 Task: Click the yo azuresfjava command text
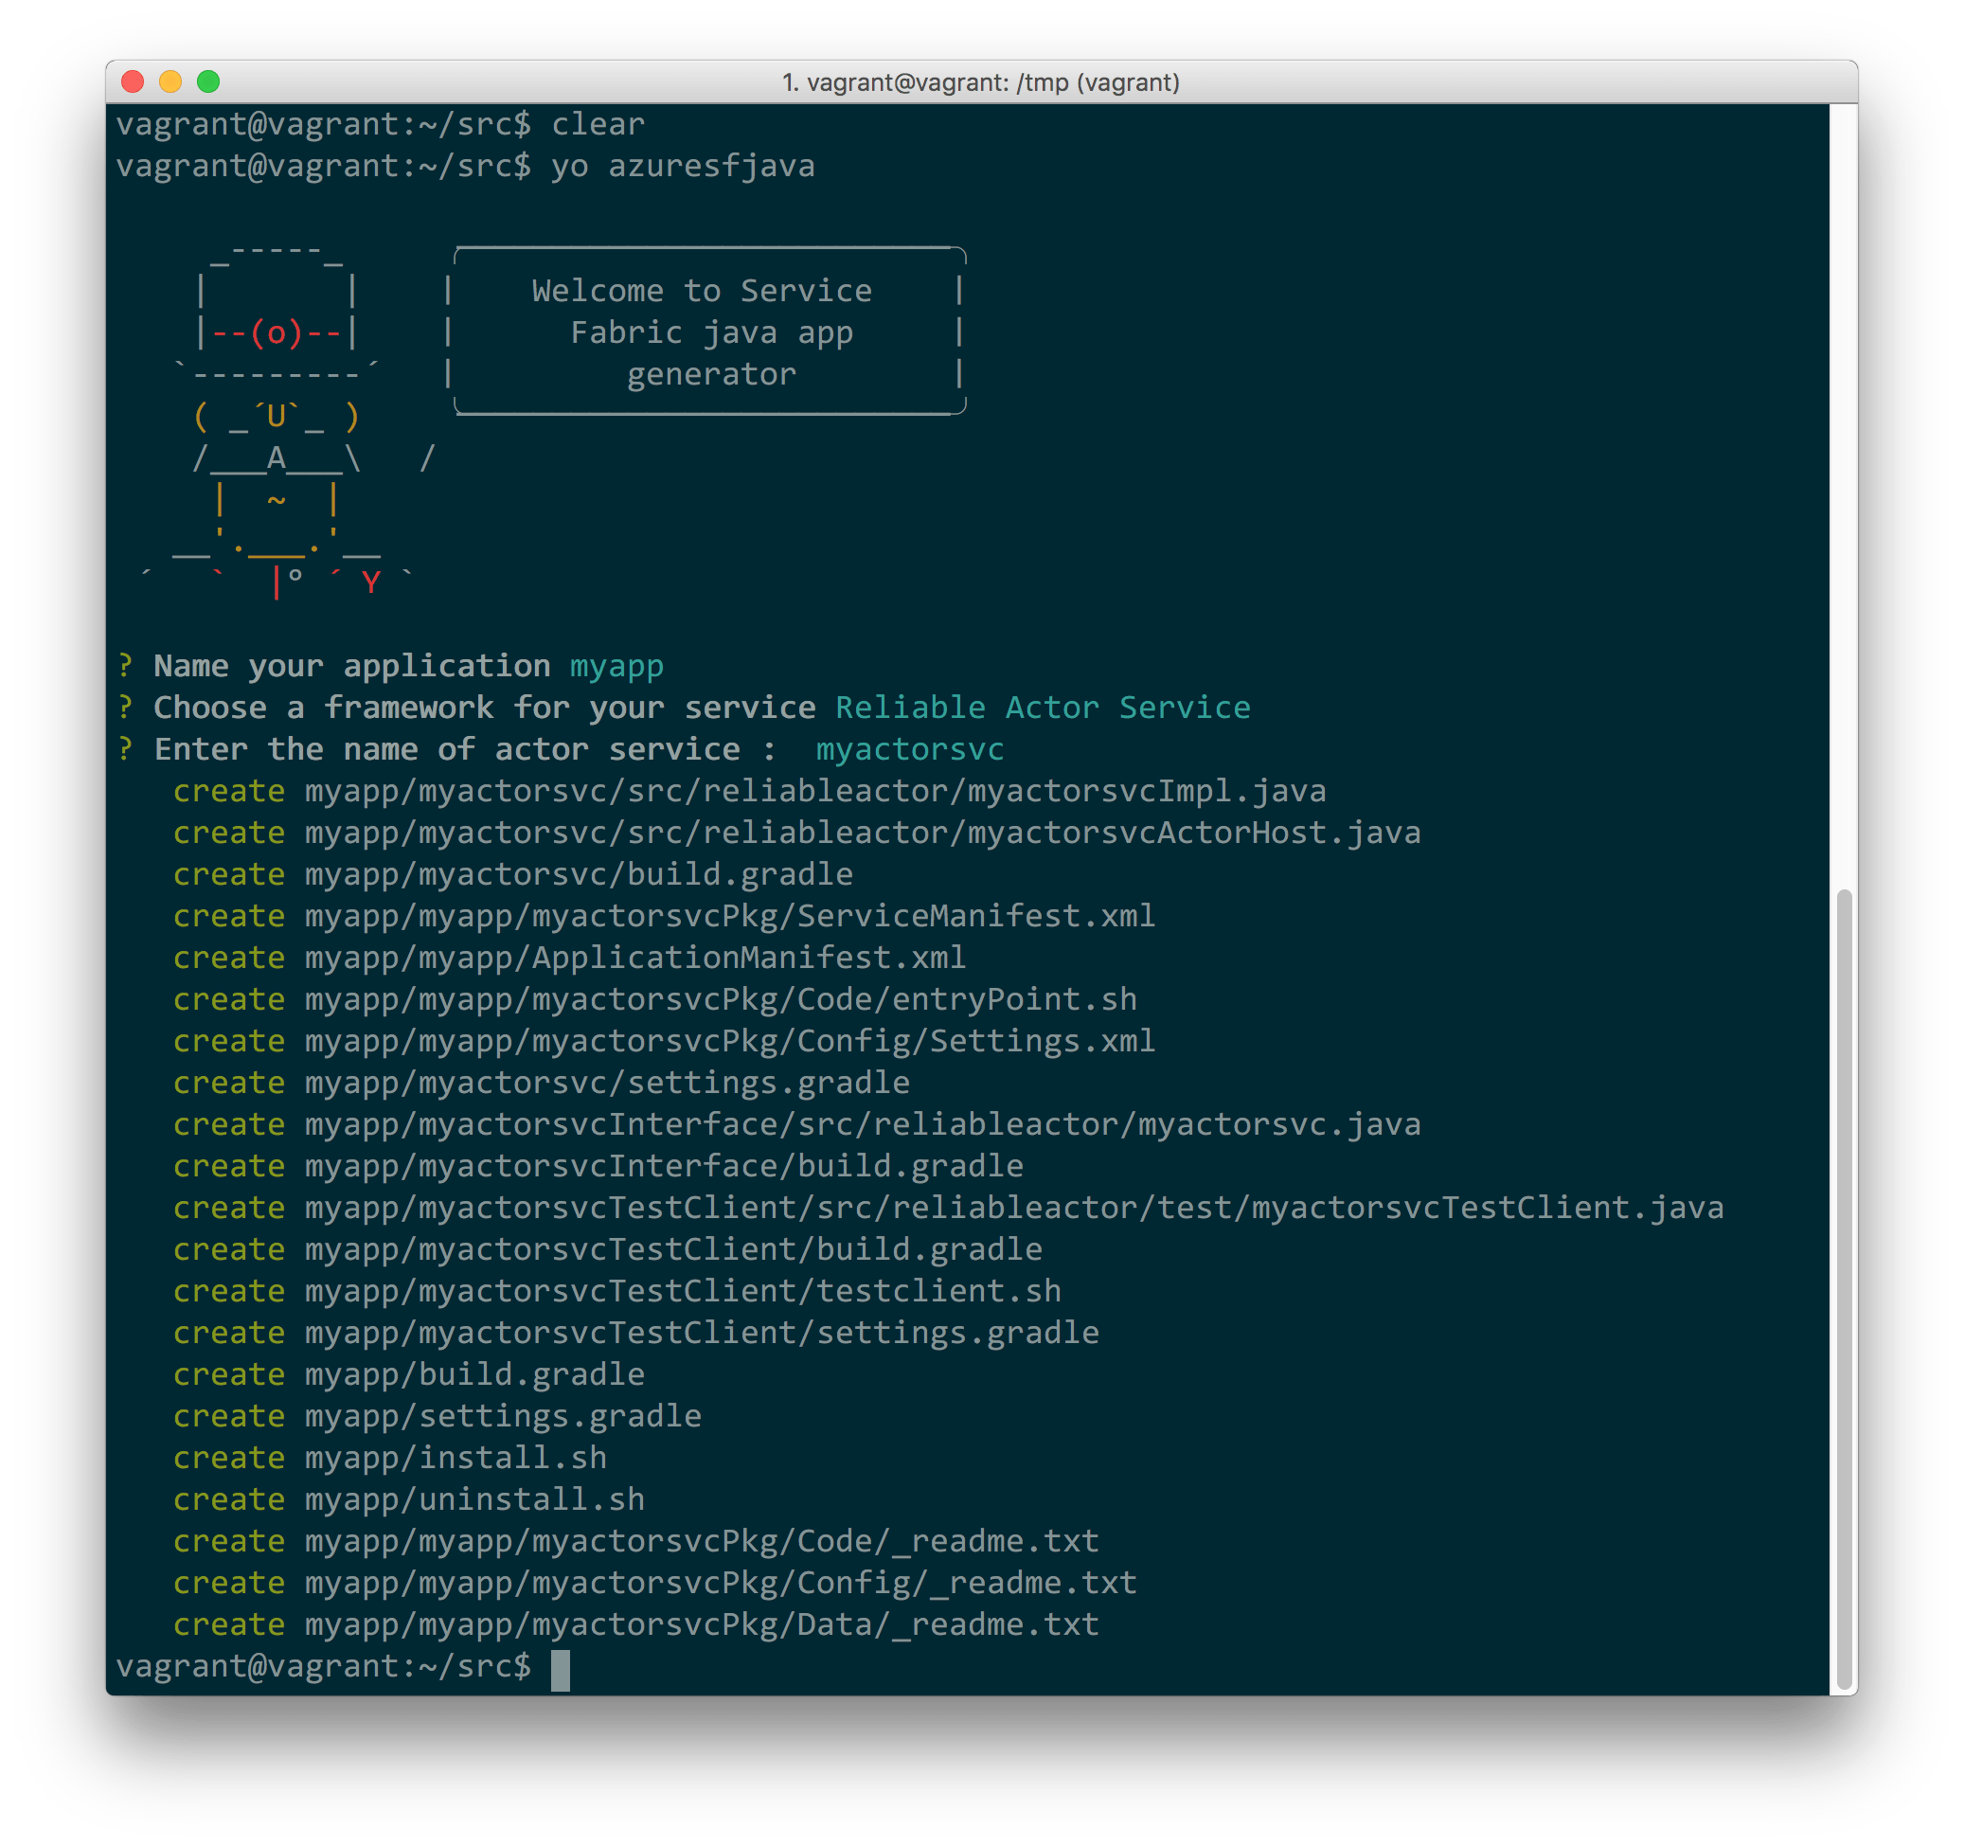click(x=682, y=165)
